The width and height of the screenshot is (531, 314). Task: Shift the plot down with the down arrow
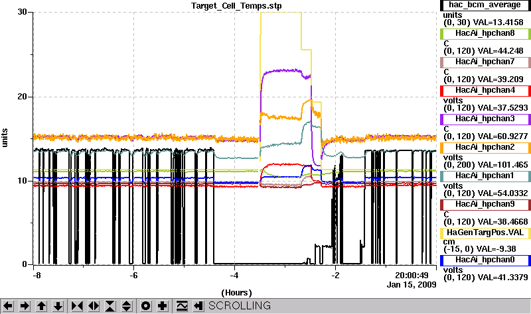(x=58, y=306)
